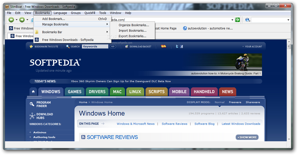
Task: Click inside the browser search box
Action: coord(269,20)
